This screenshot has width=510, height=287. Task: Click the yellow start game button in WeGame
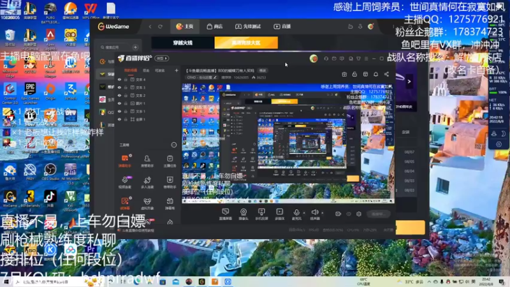coord(411,227)
